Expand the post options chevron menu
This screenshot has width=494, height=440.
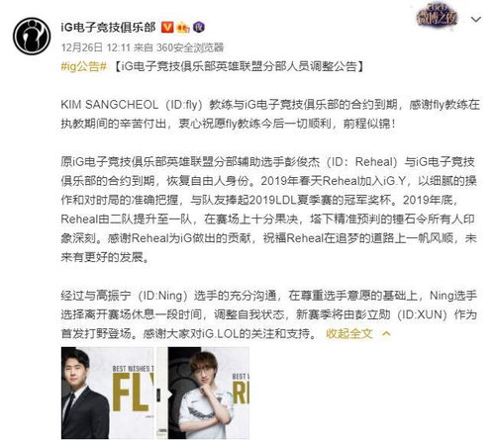[x=475, y=20]
